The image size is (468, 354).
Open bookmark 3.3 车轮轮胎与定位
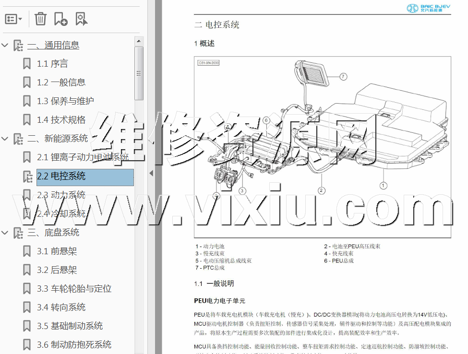(x=74, y=289)
